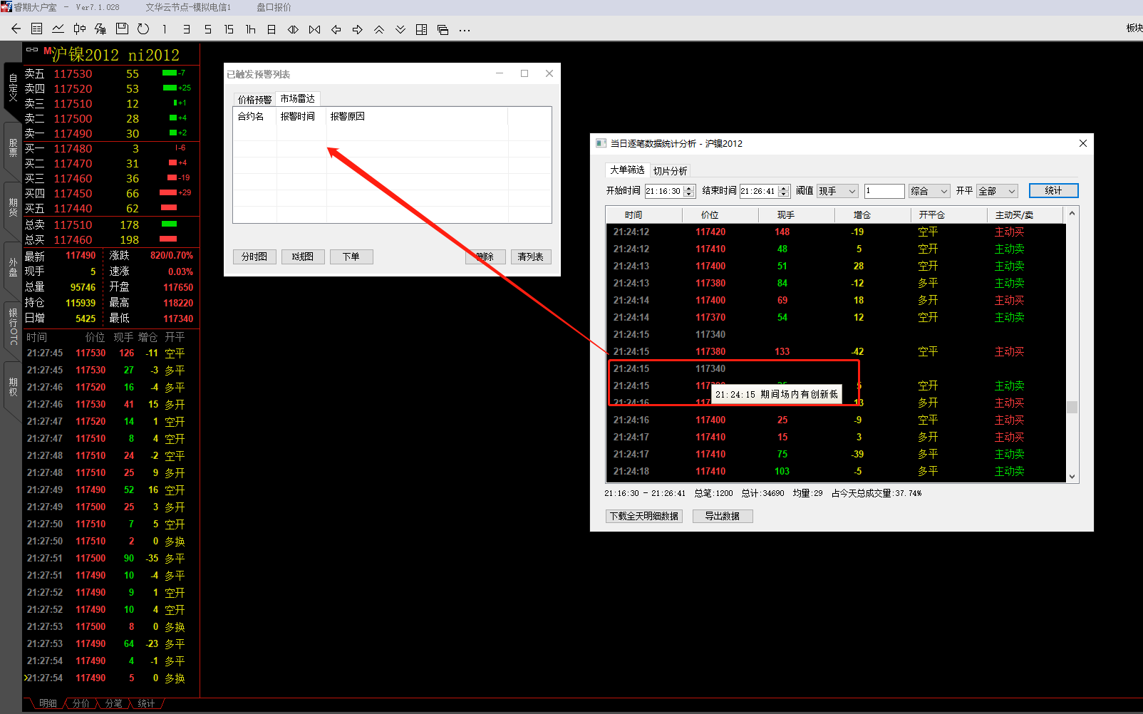
Task: Switch to the 价格预警 tab
Action: point(254,100)
